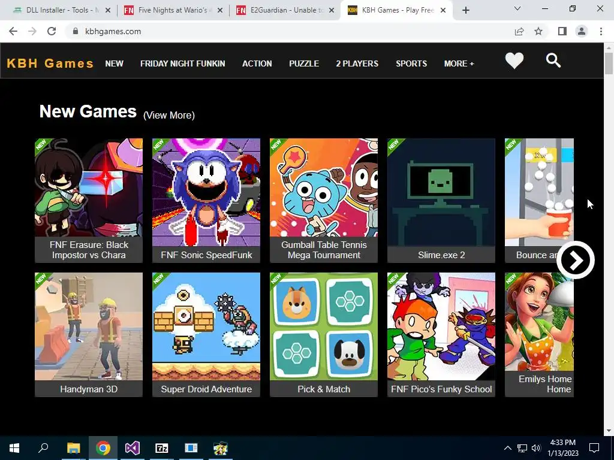Open the favorites heart icon
The height and width of the screenshot is (460, 614).
coord(514,60)
